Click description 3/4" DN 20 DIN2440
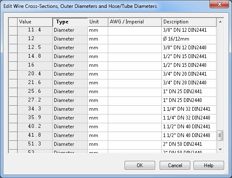This screenshot has width=232, height=178. tap(189, 84)
